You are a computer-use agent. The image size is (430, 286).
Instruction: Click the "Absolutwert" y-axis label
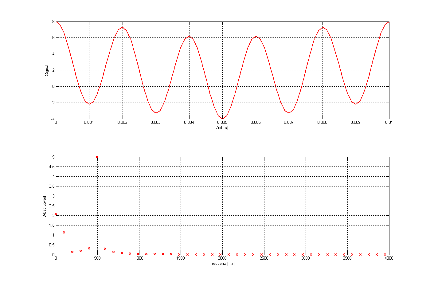click(x=45, y=206)
